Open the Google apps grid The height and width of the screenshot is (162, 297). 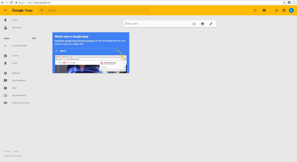tap(276, 10)
